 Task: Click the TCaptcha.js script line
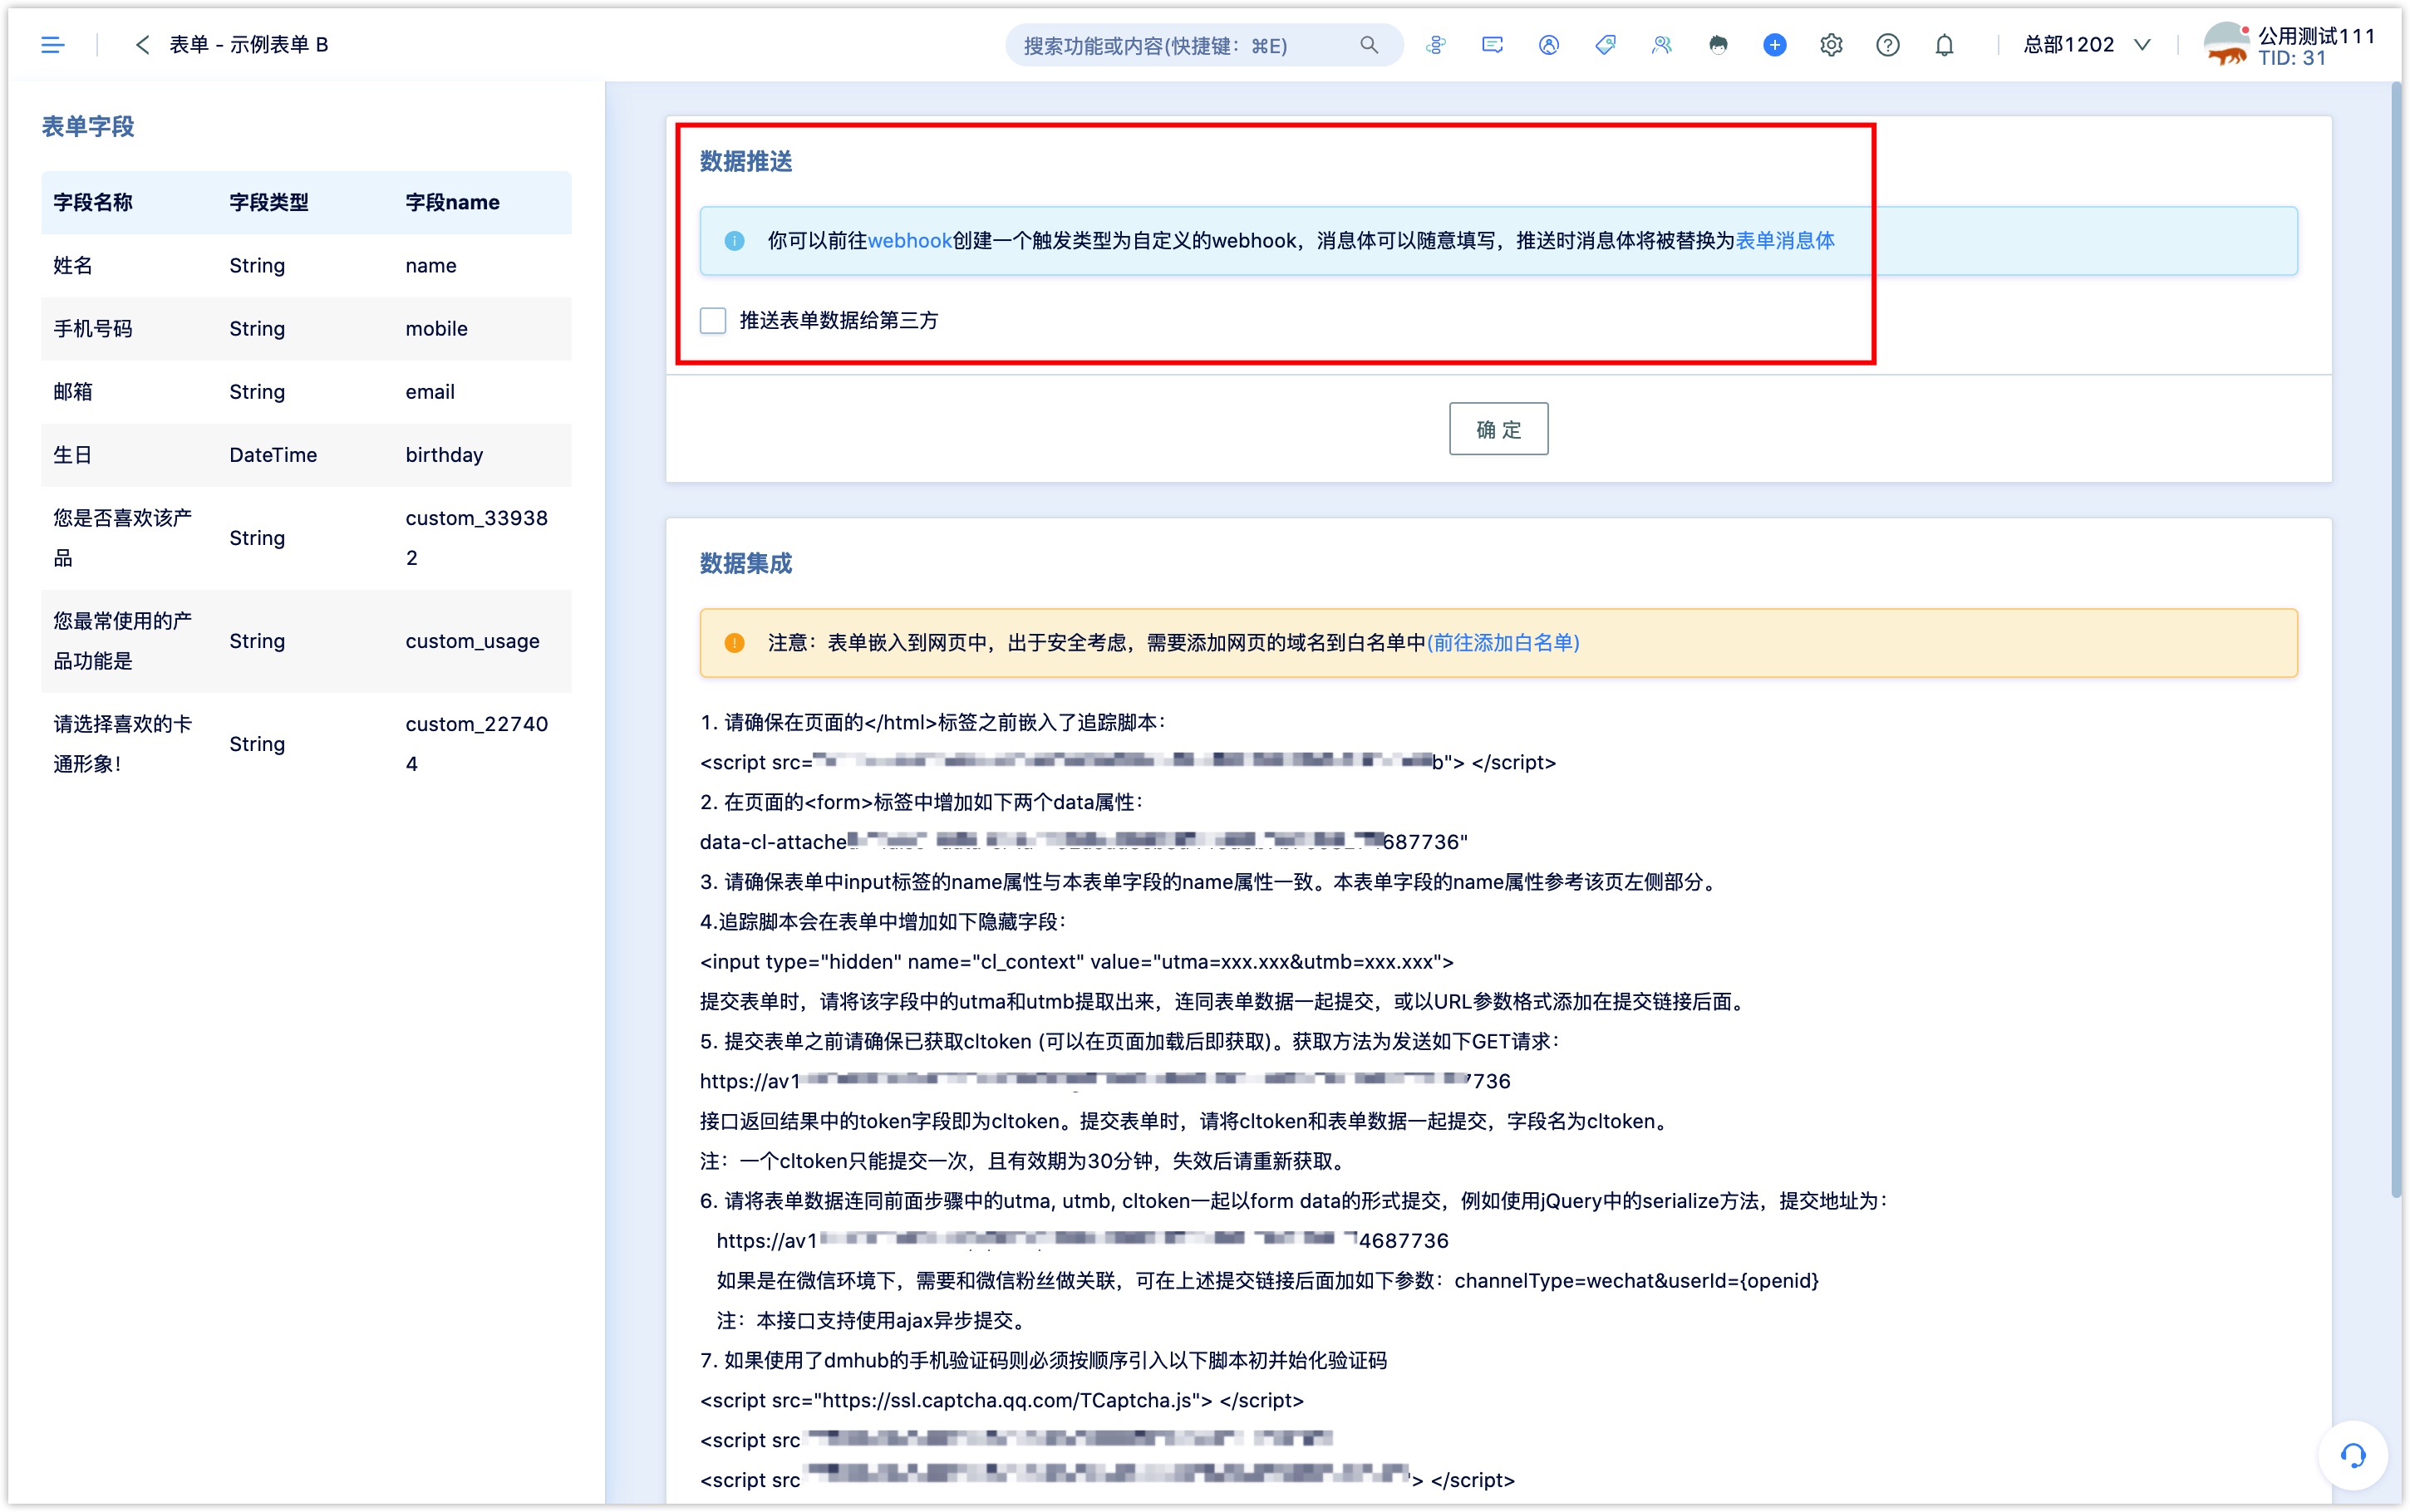1002,1400
